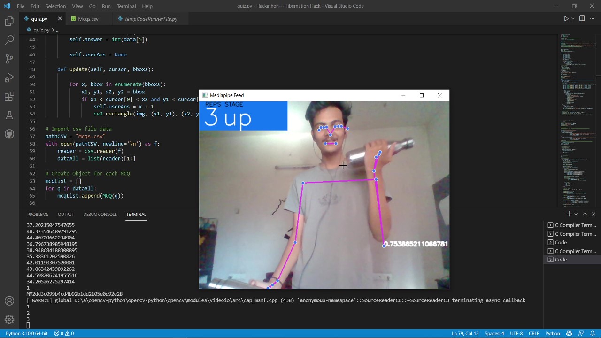Select the upper Code terminal entry
Viewport: 601px width, 338px height.
[572, 242]
